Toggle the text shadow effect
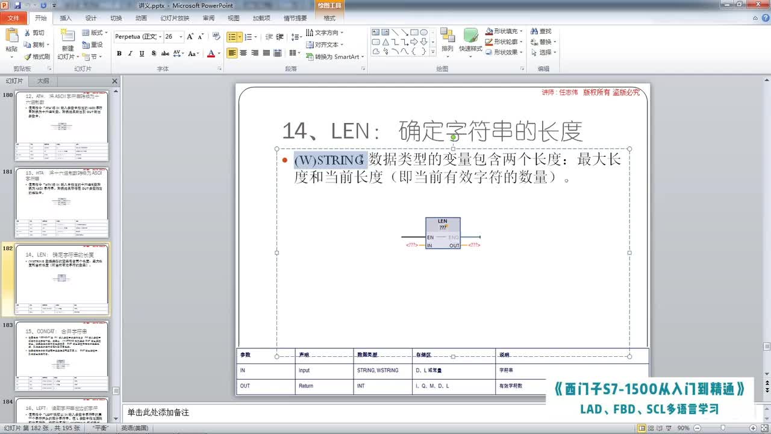The width and height of the screenshot is (771, 434). [x=154, y=53]
